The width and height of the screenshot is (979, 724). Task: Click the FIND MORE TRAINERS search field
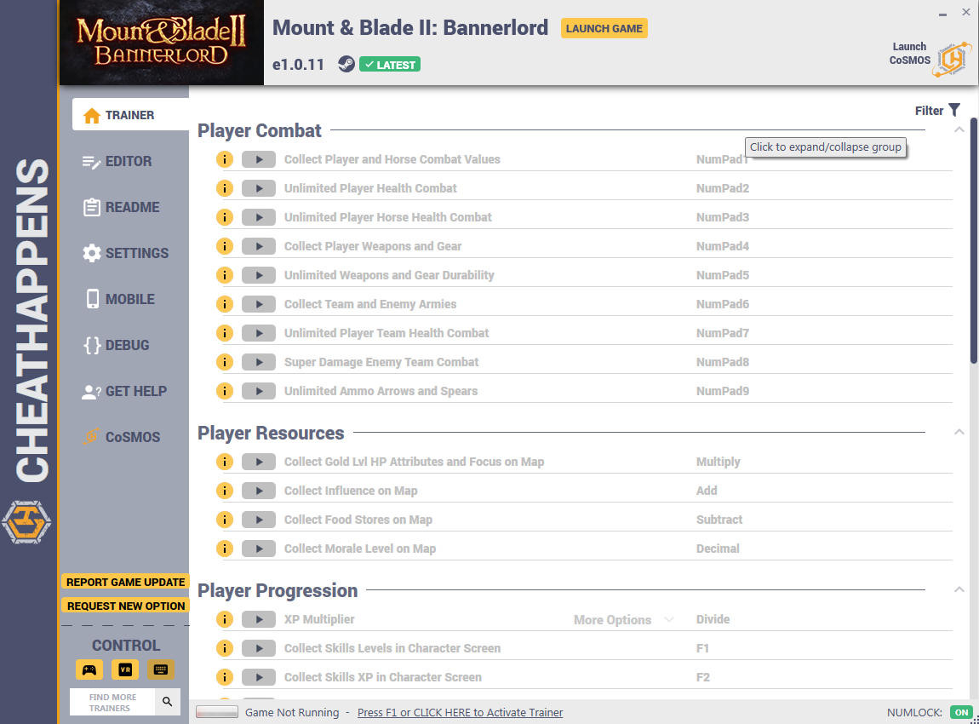[112, 702]
